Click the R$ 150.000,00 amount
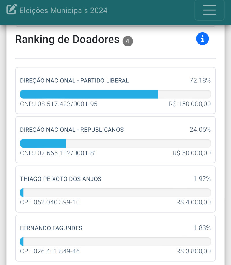231x265 pixels. 190,104
